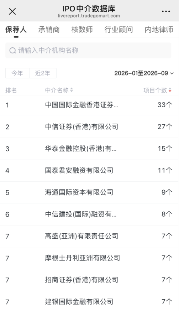This screenshot has height=311, width=179.
Task: Select the 近2年 time range toggle
Action: pyautogui.click(x=43, y=73)
